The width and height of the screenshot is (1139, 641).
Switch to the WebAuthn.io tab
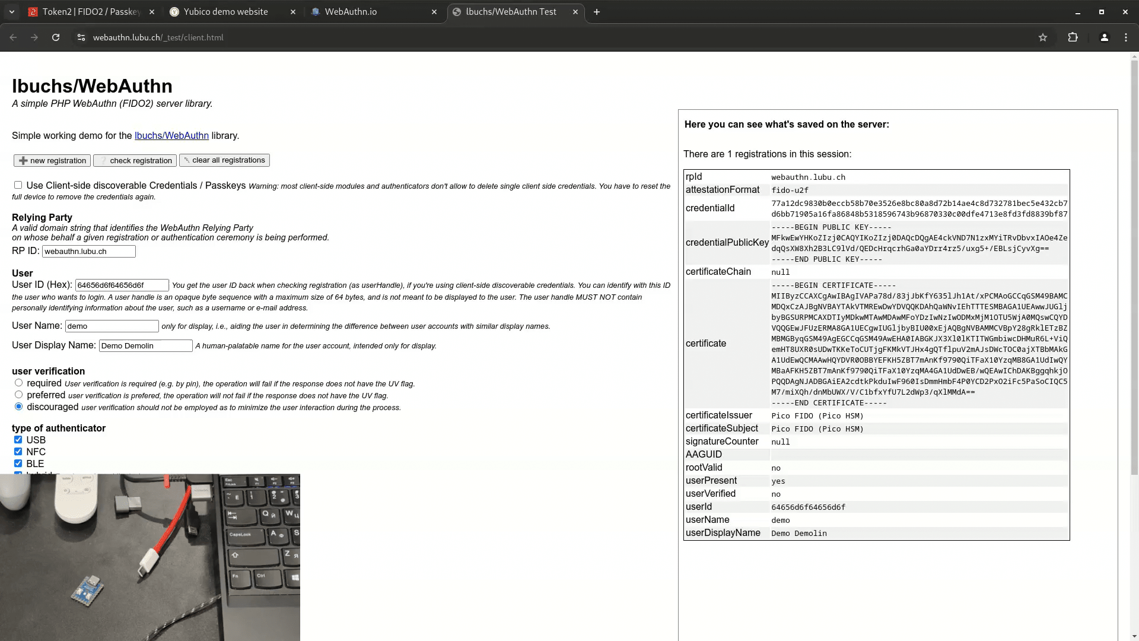click(x=374, y=12)
